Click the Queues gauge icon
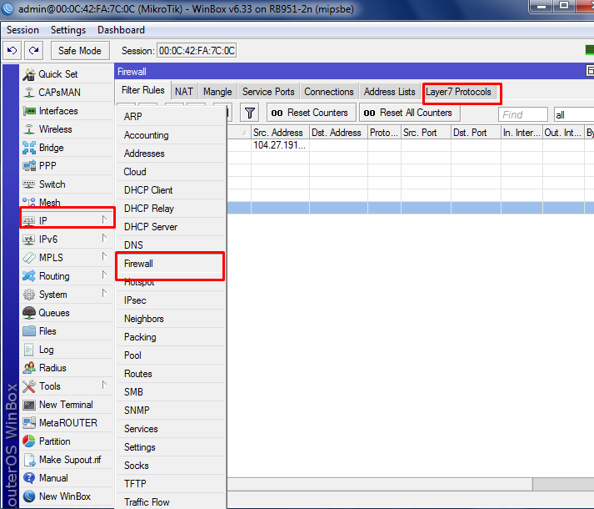This screenshot has height=509, width=594. [29, 313]
